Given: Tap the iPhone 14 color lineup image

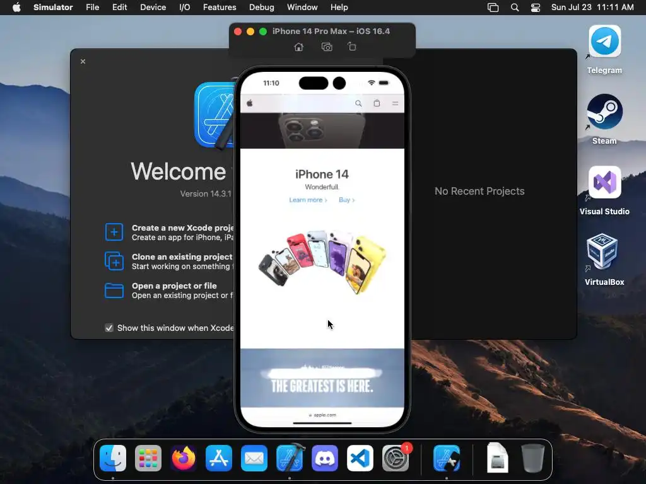Looking at the screenshot, I should click(322, 262).
